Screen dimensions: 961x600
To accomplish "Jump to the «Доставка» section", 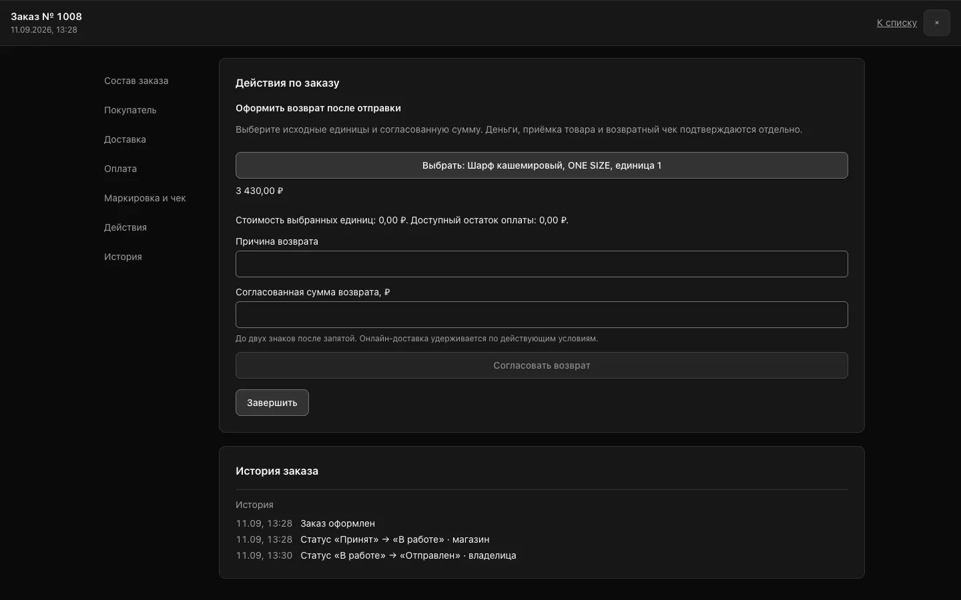I will [125, 139].
